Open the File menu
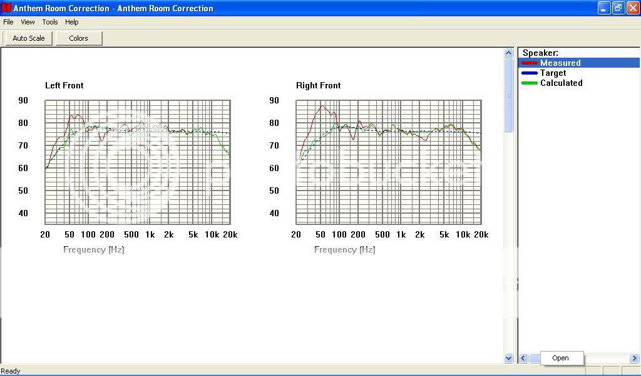641x376 pixels. (8, 22)
